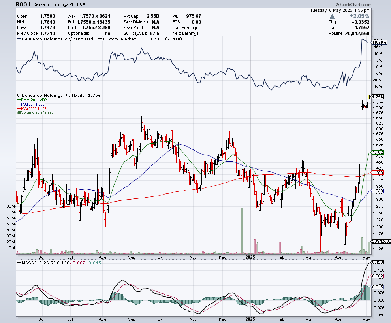
Task: Click the date Tuesday 6-May-2025 1:55 pm
Action: tap(340, 10)
